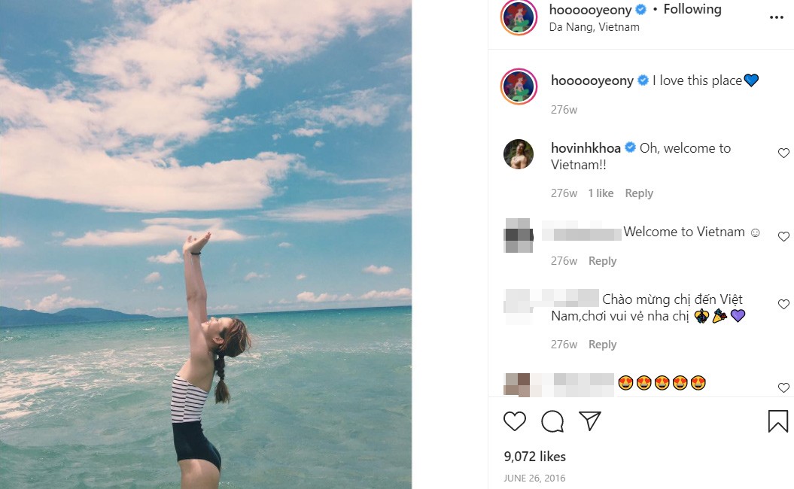This screenshot has height=489, width=794.
Task: Share post via paper plane icon
Action: pyautogui.click(x=590, y=421)
